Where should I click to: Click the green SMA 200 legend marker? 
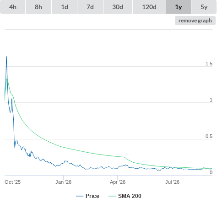click(x=112, y=196)
